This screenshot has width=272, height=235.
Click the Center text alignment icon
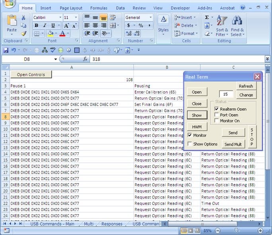[95, 26]
